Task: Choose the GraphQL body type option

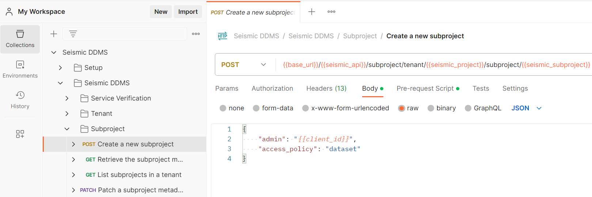Action: pos(468,108)
